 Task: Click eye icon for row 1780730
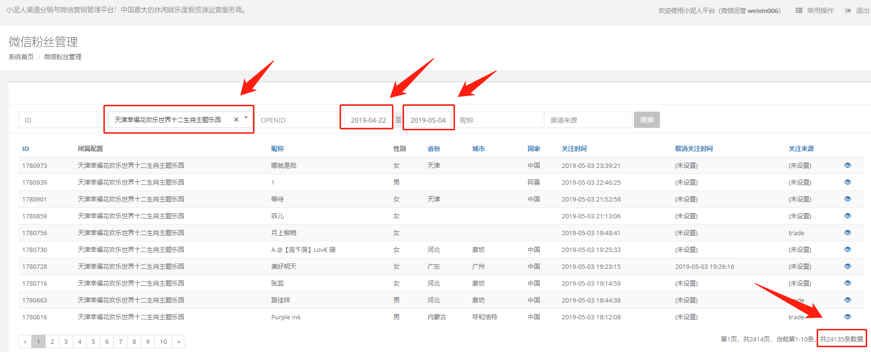[x=847, y=250]
